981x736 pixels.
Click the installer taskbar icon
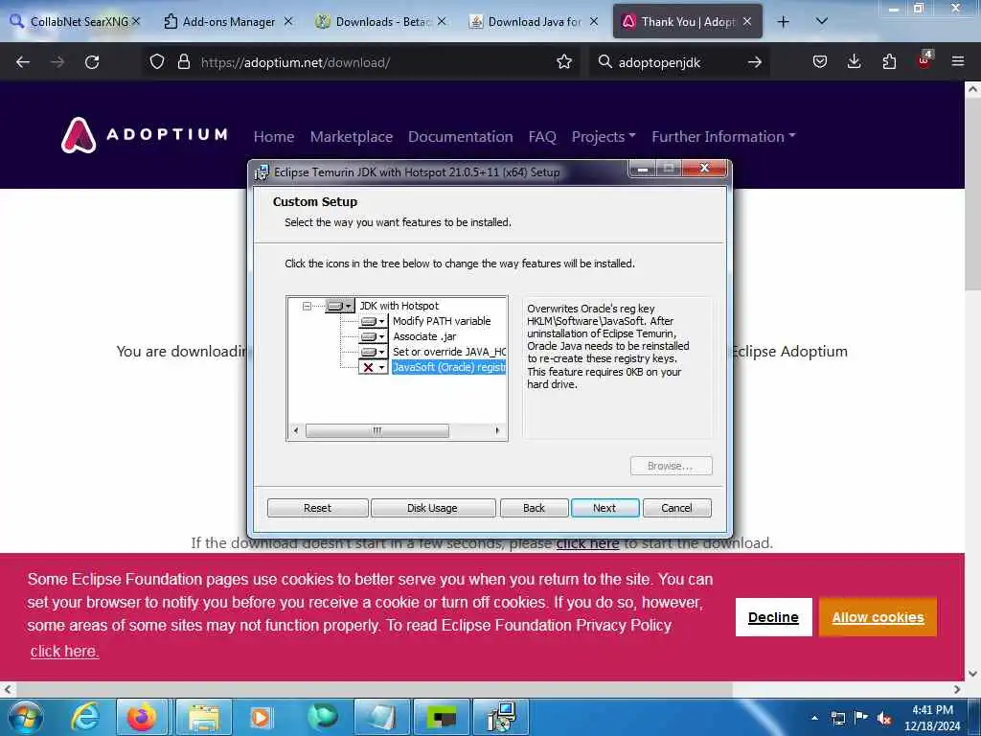tap(501, 717)
